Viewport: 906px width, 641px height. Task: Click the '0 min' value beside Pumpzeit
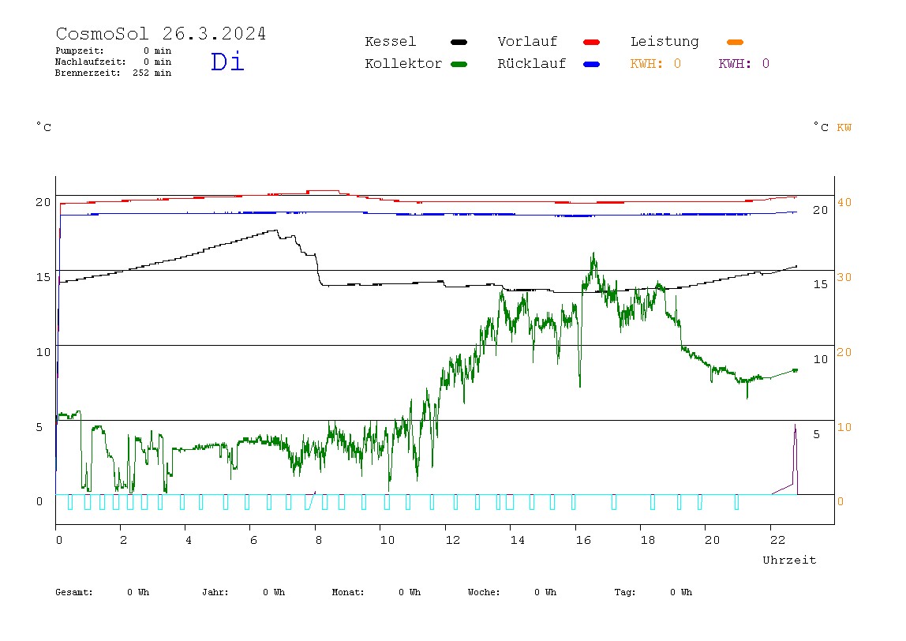[157, 51]
